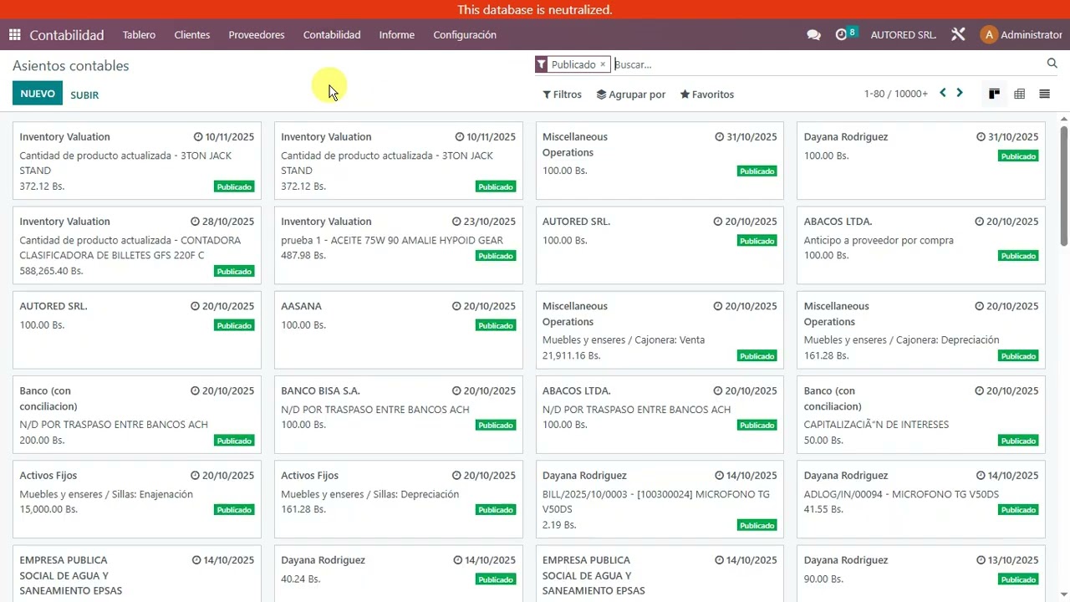Click the record pager 1-80 / 10000+
Viewport: 1070px width, 602px height.
(x=896, y=94)
